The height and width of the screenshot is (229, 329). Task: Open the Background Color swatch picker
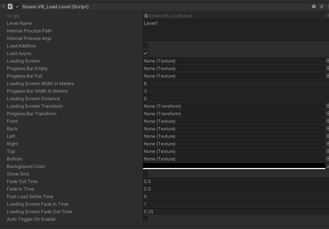point(233,166)
